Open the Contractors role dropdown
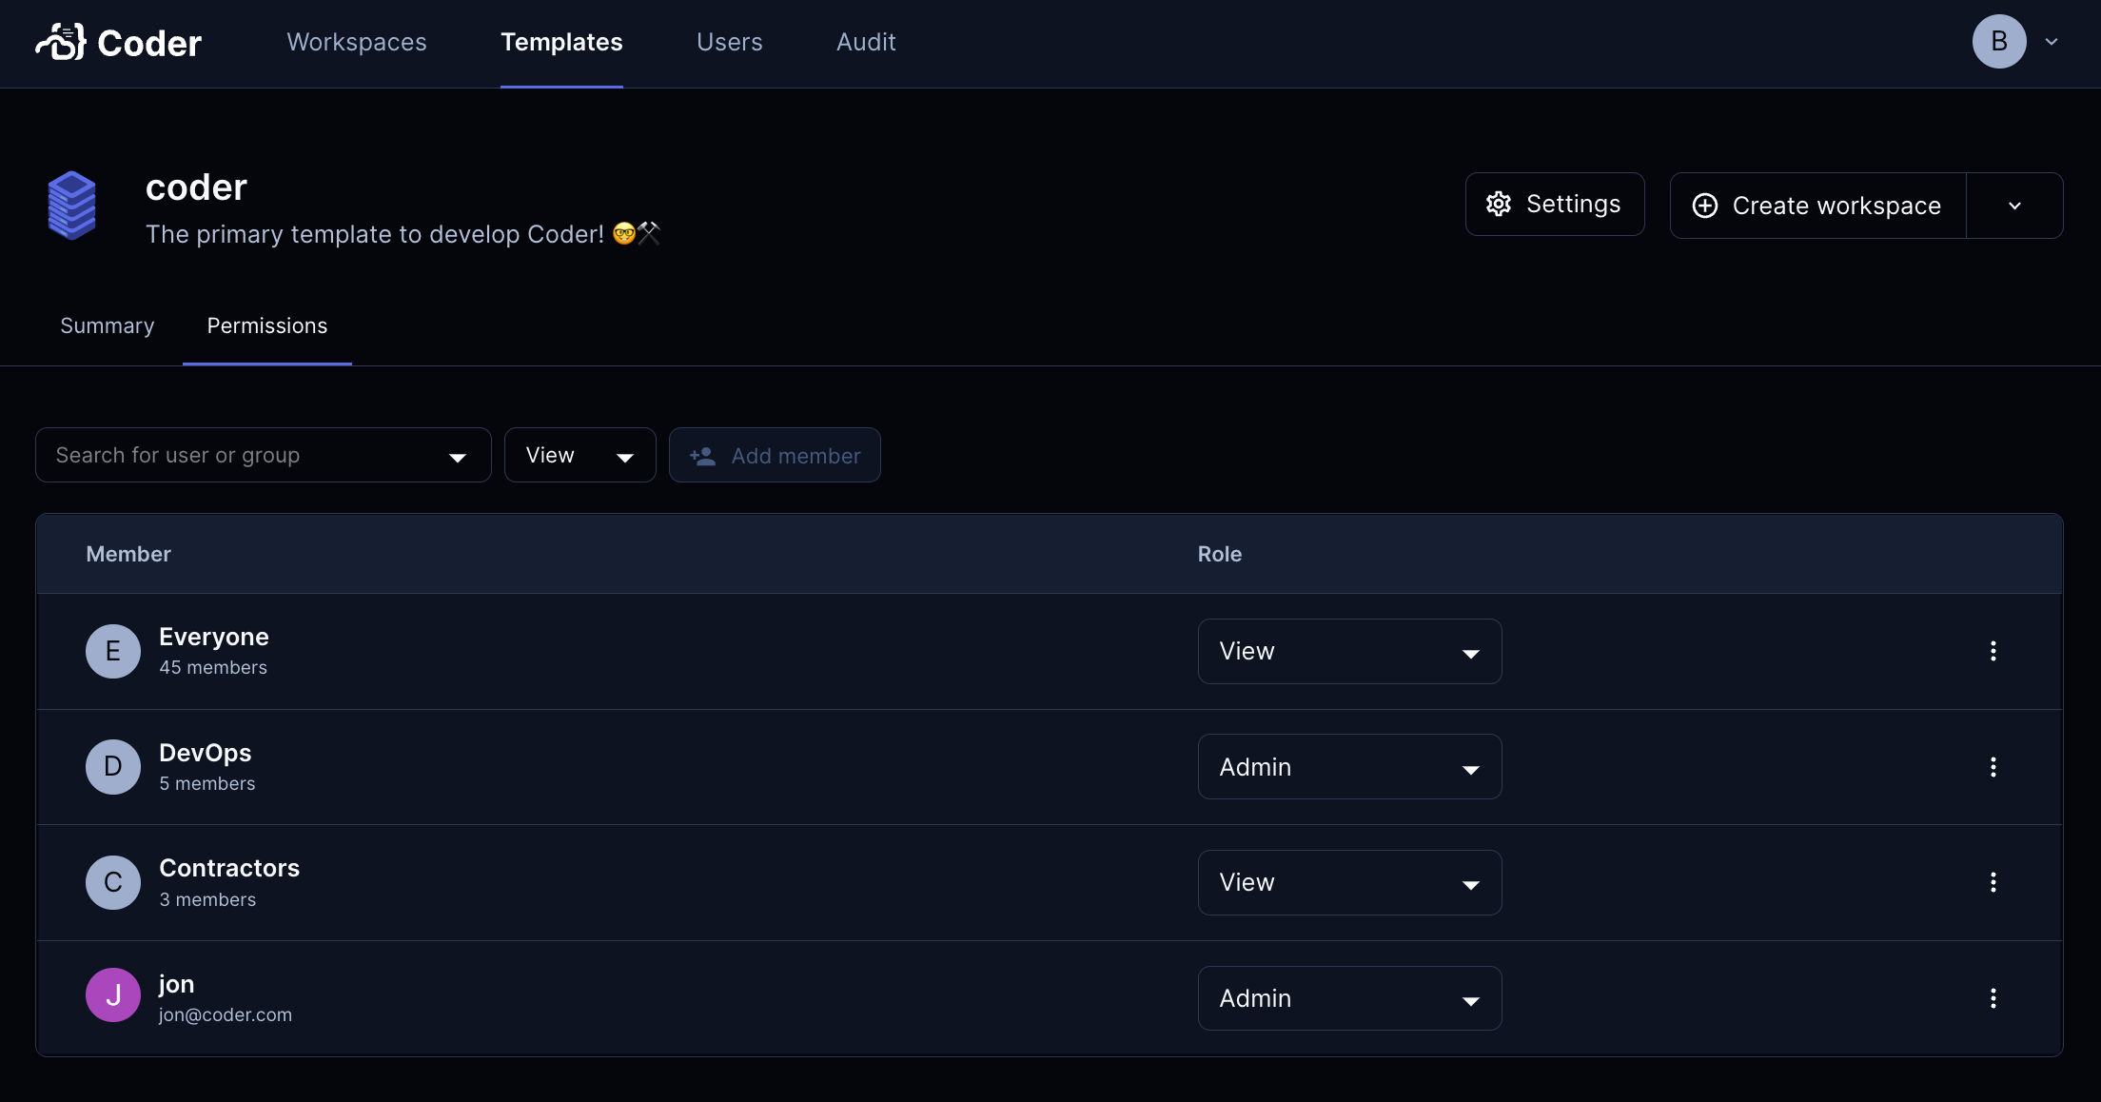 pos(1349,883)
